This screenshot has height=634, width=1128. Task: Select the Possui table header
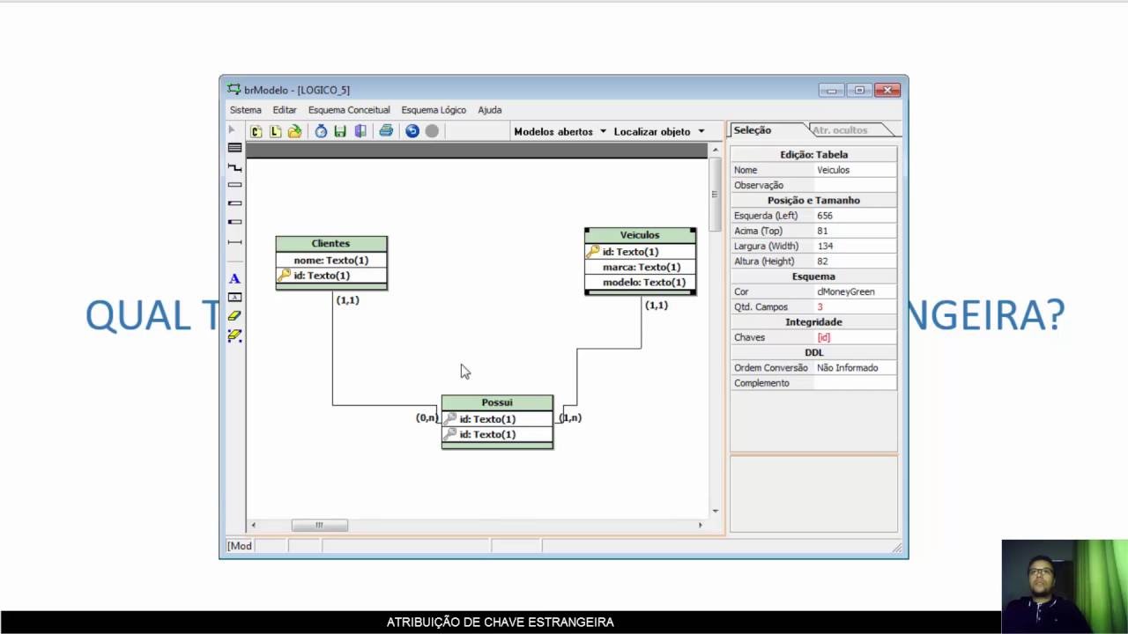click(497, 402)
